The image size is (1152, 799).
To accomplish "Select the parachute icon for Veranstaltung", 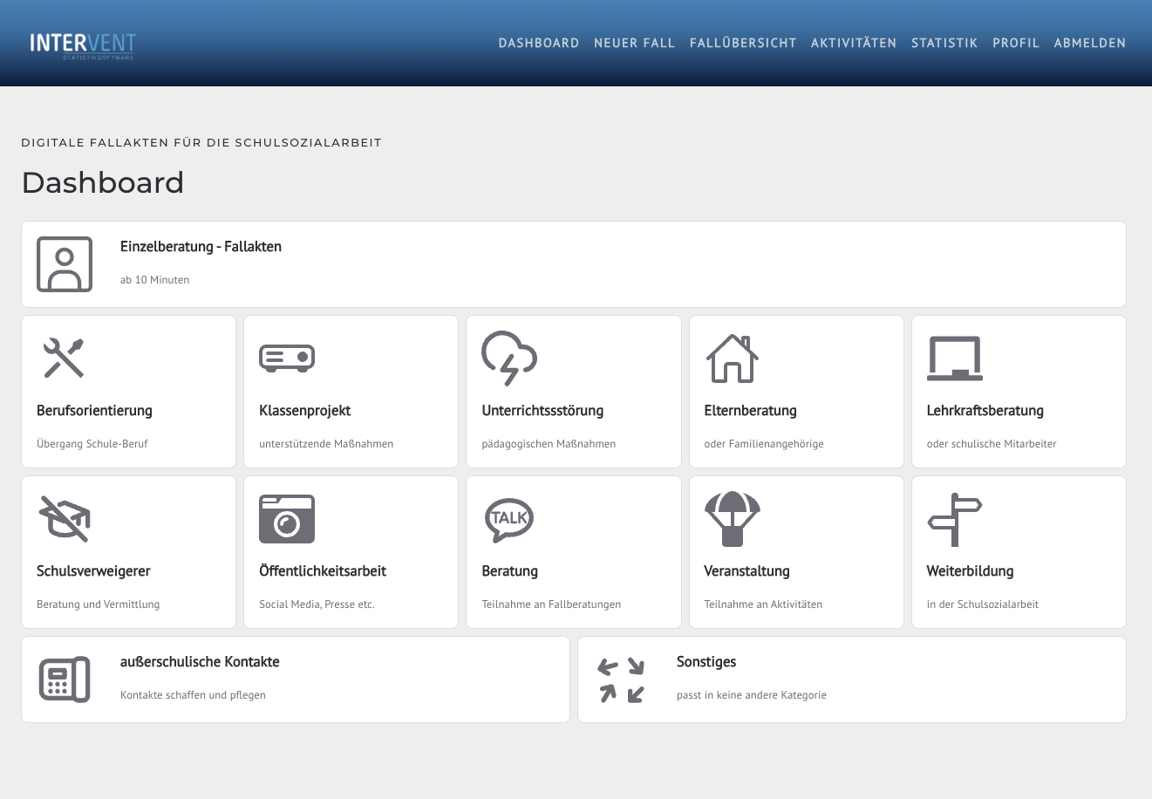I will pyautogui.click(x=732, y=518).
